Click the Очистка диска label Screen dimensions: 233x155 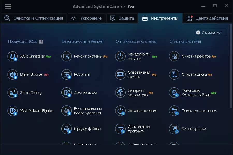click(194, 74)
